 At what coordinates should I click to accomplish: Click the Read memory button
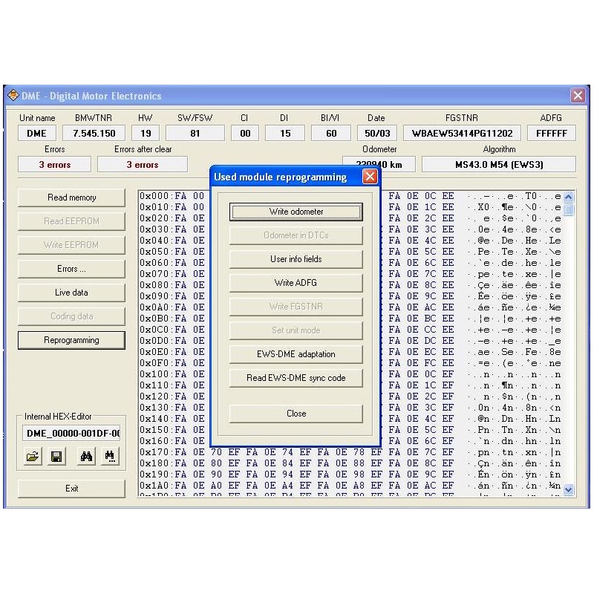[71, 198]
